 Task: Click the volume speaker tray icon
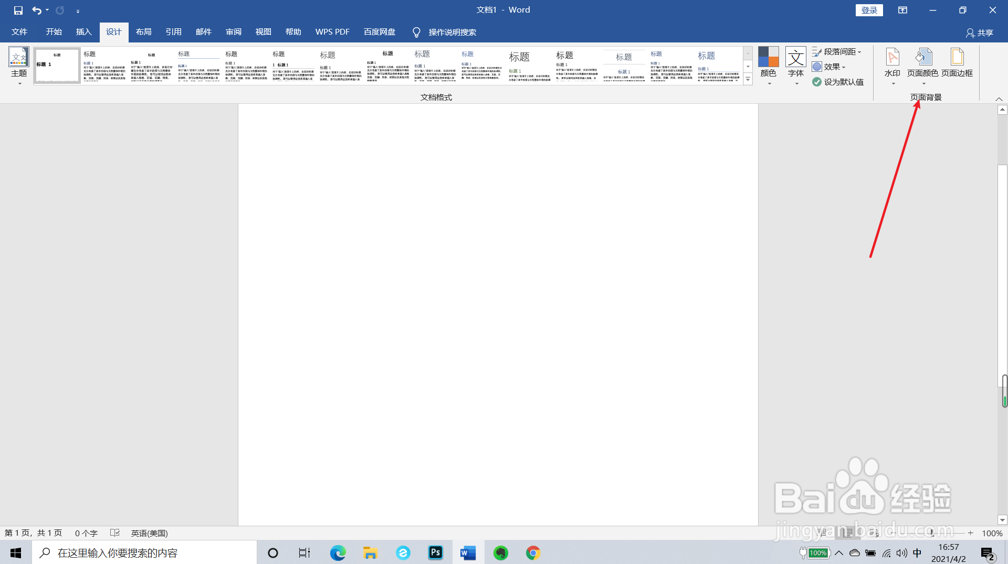[902, 552]
